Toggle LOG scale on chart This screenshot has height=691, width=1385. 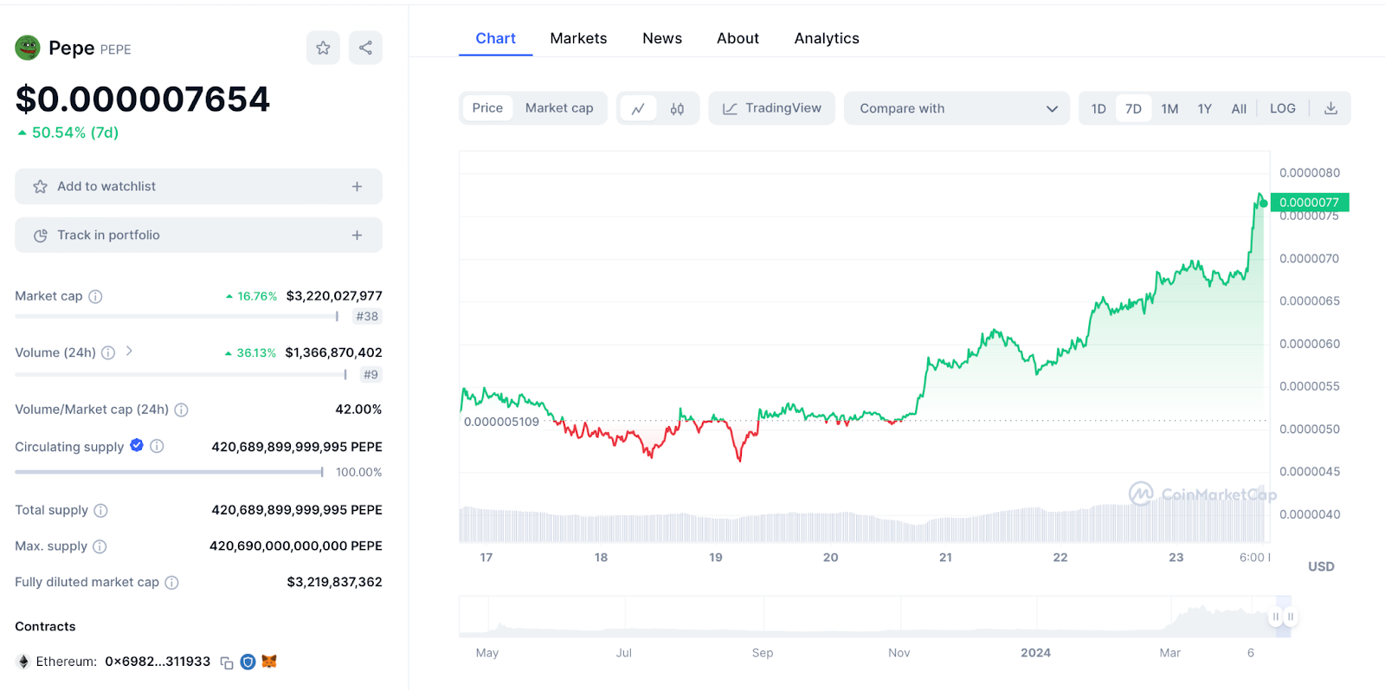(1283, 109)
